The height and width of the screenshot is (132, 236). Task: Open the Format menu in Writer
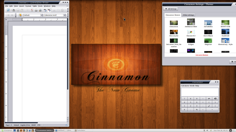click(28, 6)
